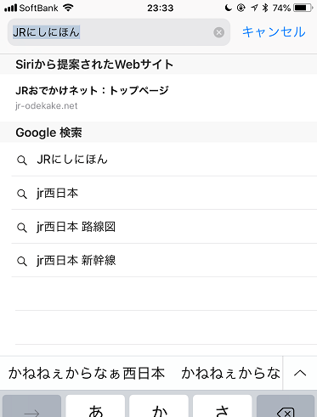The image size is (317, 417).
Task: Tap the magnifier icon beside jr西日本 新幹線
Action: point(22,261)
